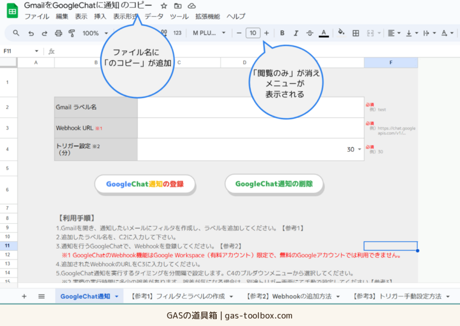Open the データ menu
The height and width of the screenshot is (326, 460).
point(154,17)
